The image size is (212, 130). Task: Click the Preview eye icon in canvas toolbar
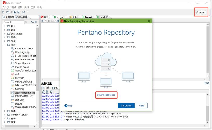(58, 21)
